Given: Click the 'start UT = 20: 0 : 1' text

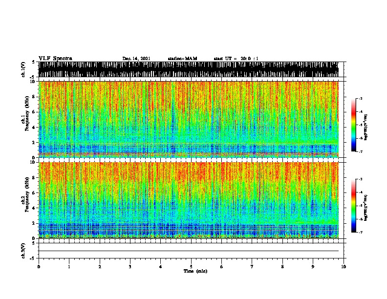Looking at the screenshot, I should point(236,59).
